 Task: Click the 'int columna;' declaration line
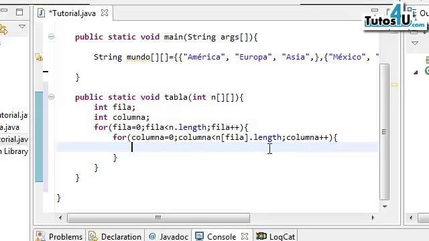pyautogui.click(x=122, y=117)
